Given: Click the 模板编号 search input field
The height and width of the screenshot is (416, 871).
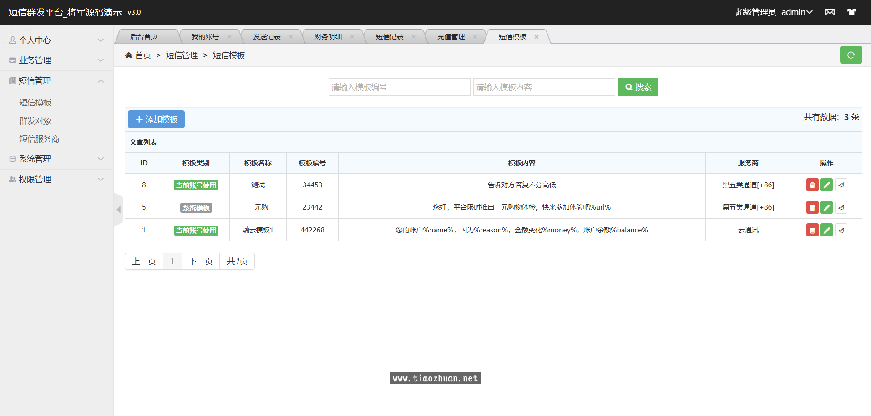Looking at the screenshot, I should pyautogui.click(x=399, y=87).
